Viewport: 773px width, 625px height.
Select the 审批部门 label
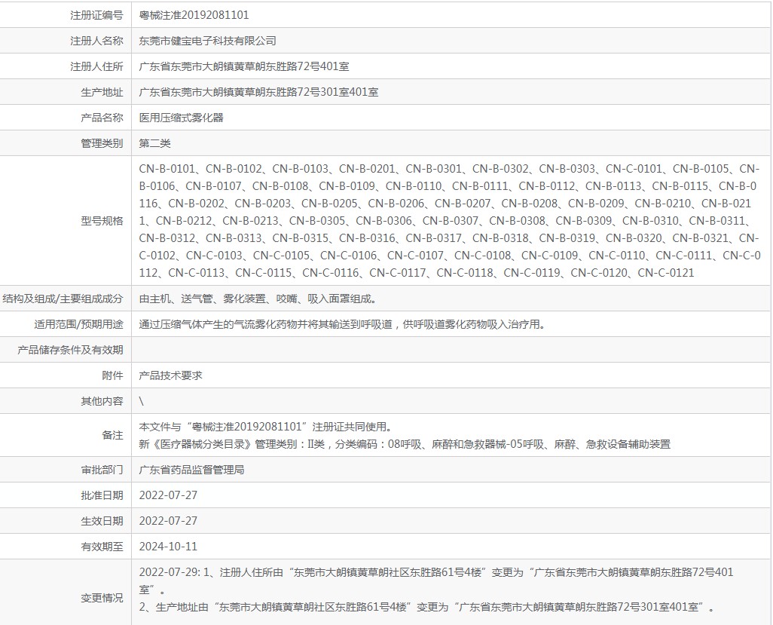(x=102, y=470)
